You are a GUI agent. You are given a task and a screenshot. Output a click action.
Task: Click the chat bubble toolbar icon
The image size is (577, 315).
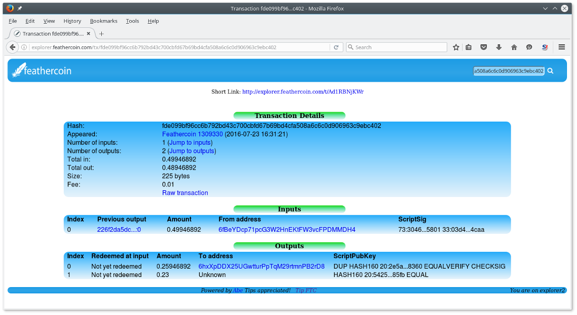[x=529, y=47]
